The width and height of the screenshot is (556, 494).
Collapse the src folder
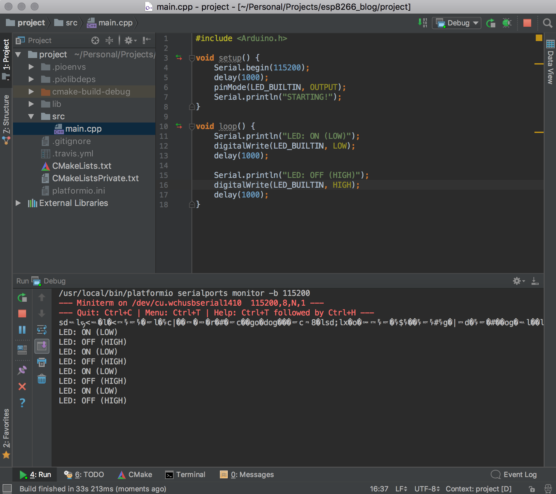(31, 116)
